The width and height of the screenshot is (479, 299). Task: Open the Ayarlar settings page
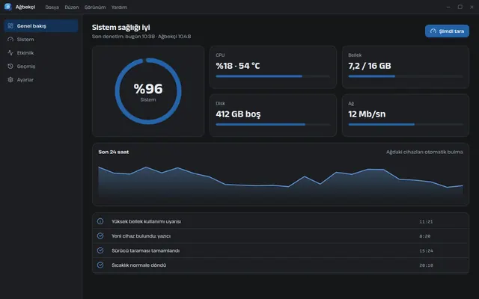coord(41,80)
